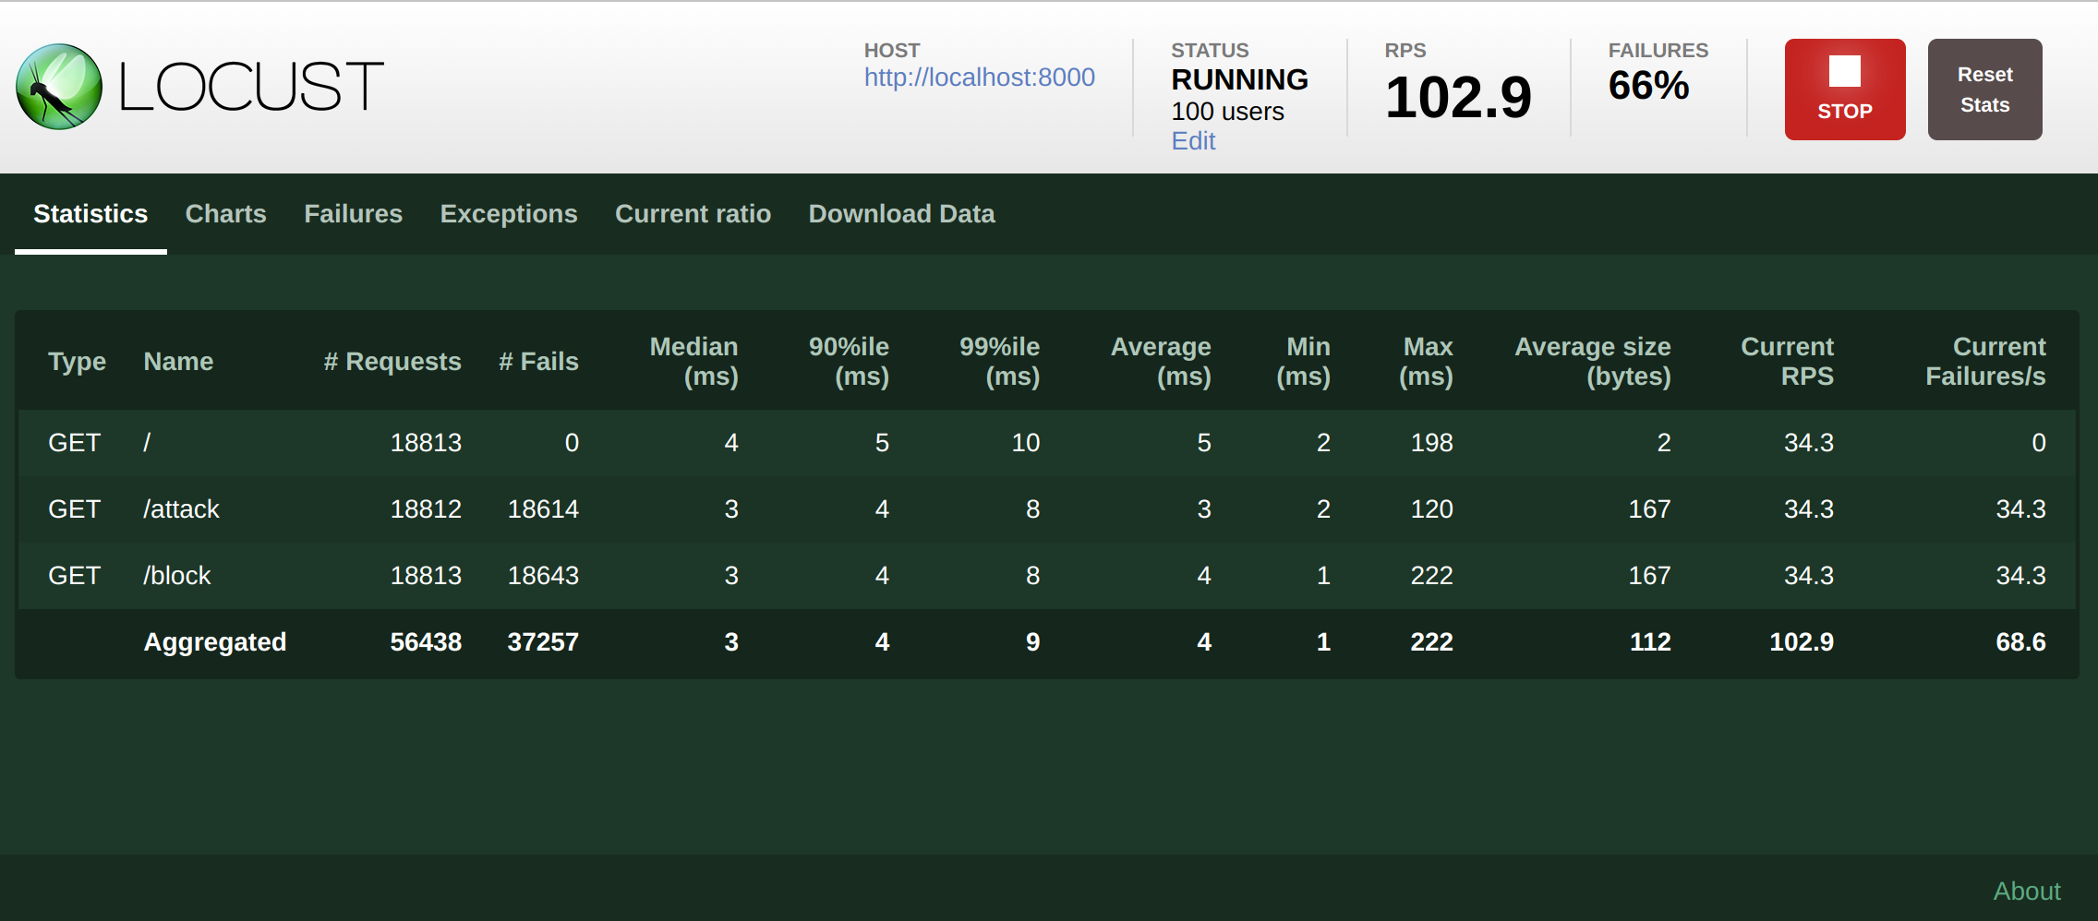Click the 18643 fails value
This screenshot has height=921, width=2098.
click(543, 576)
